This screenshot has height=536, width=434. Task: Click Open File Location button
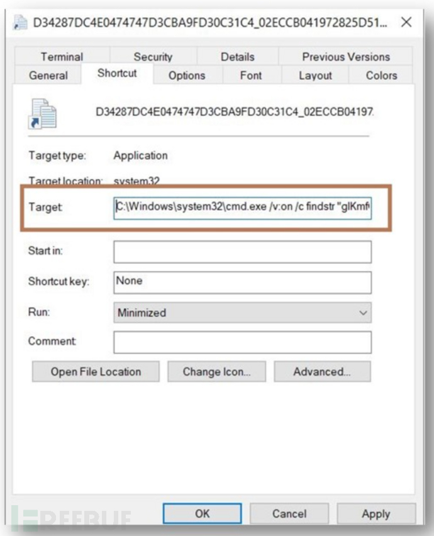click(x=96, y=372)
